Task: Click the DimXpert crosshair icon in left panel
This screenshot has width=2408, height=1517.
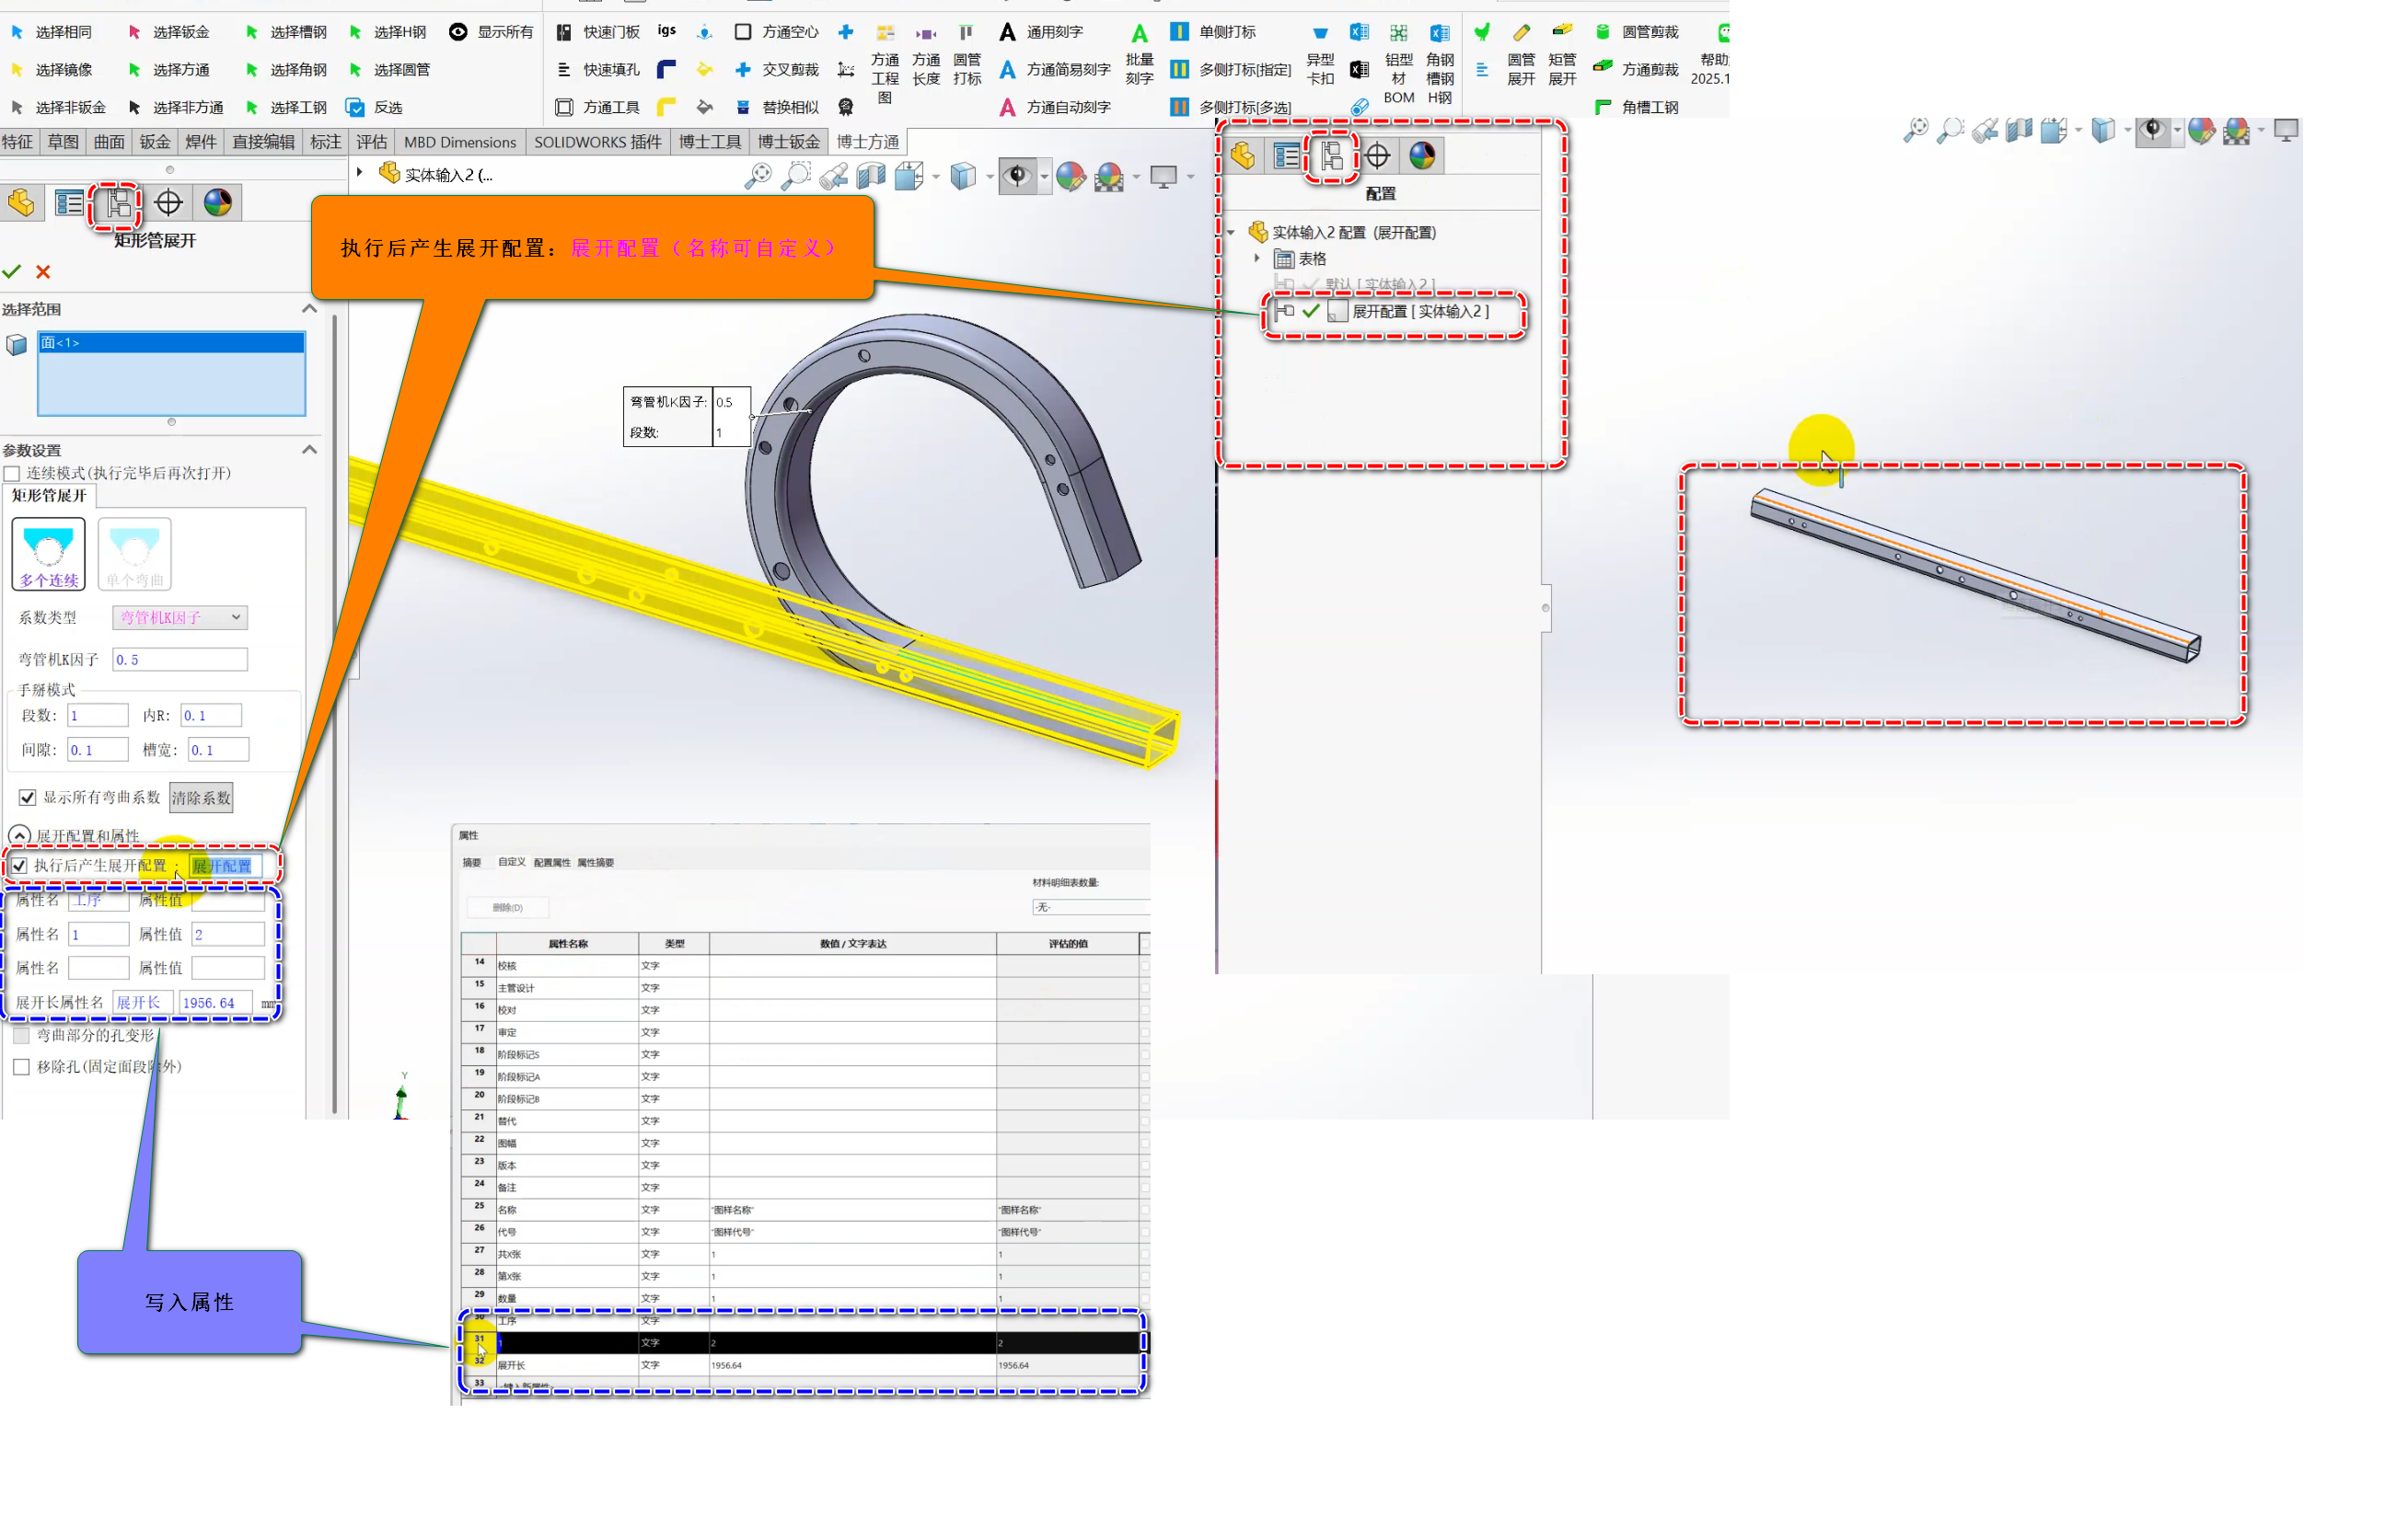Action: (x=168, y=203)
